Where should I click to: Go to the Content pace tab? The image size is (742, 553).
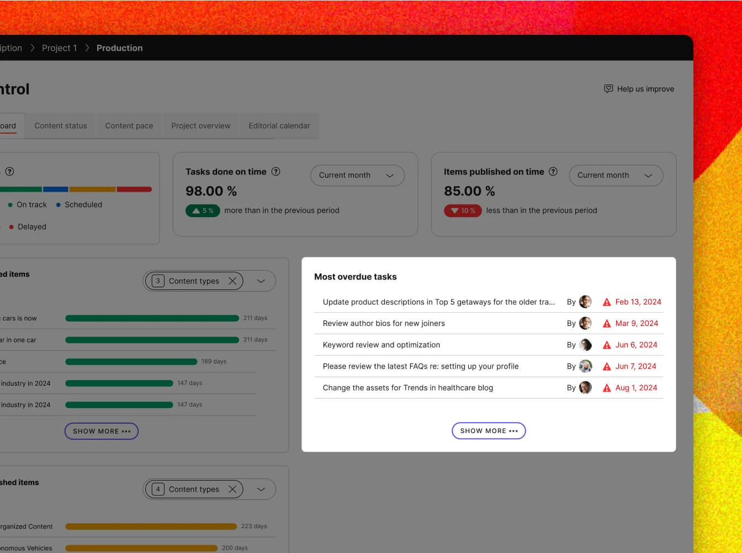(129, 126)
